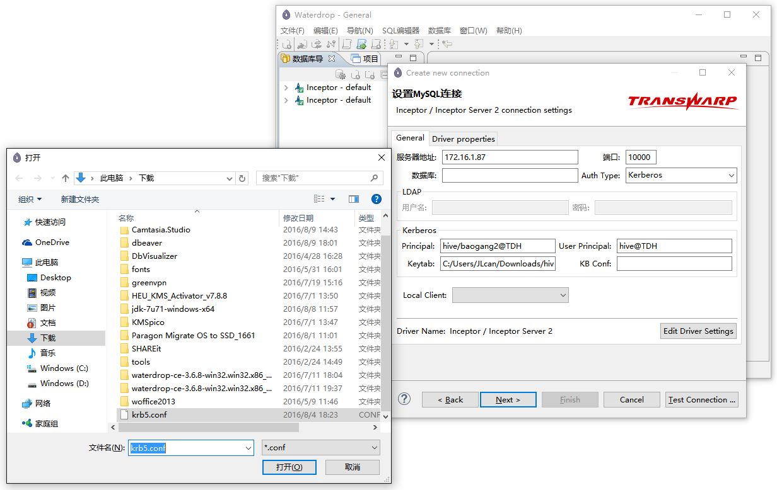
Task: Select OneDrive in the sidebar
Action: coord(52,242)
